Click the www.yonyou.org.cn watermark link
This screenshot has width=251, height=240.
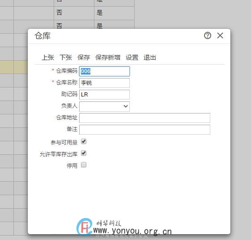pyautogui.click(x=132, y=231)
